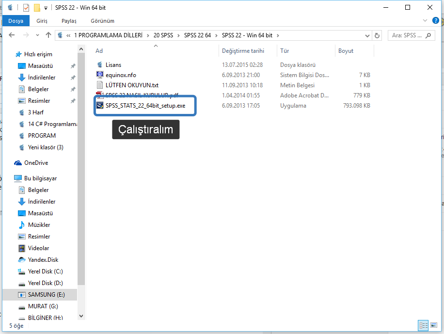Click the 793.098 KB size cell
This screenshot has width=444, height=334.
356,106
